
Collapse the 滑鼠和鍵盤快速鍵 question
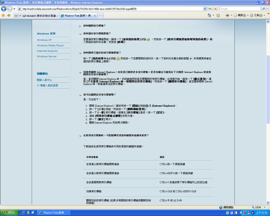(x=80, y=136)
